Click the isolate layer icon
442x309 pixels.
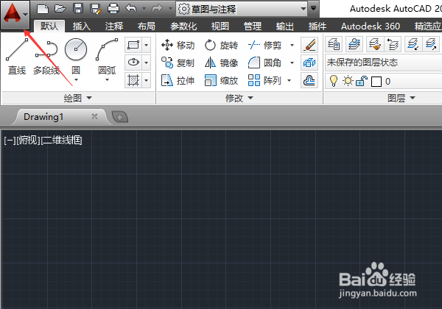pyautogui.click(x=413, y=44)
